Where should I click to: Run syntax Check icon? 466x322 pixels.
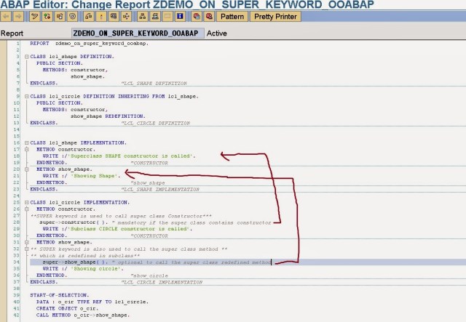point(89,16)
